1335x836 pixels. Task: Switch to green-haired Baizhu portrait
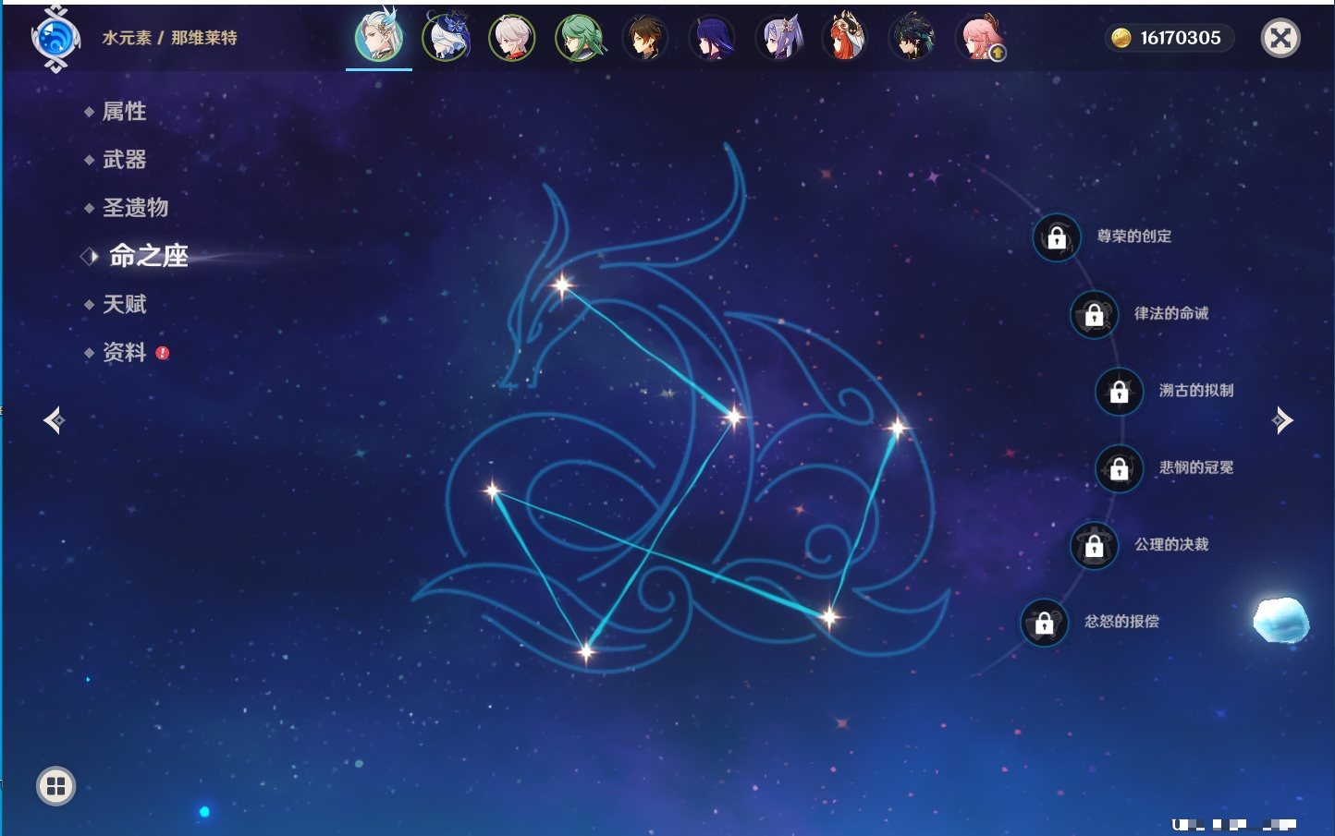[x=579, y=38]
